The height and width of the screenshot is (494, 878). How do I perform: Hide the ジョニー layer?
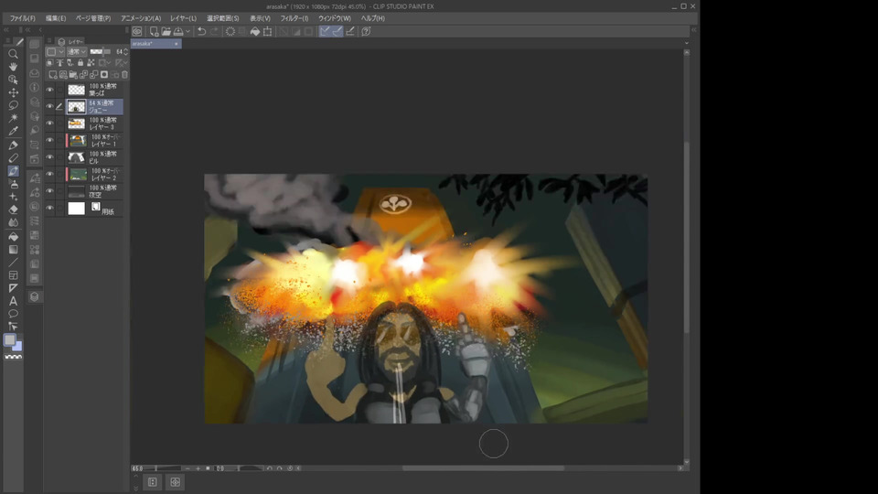49,106
